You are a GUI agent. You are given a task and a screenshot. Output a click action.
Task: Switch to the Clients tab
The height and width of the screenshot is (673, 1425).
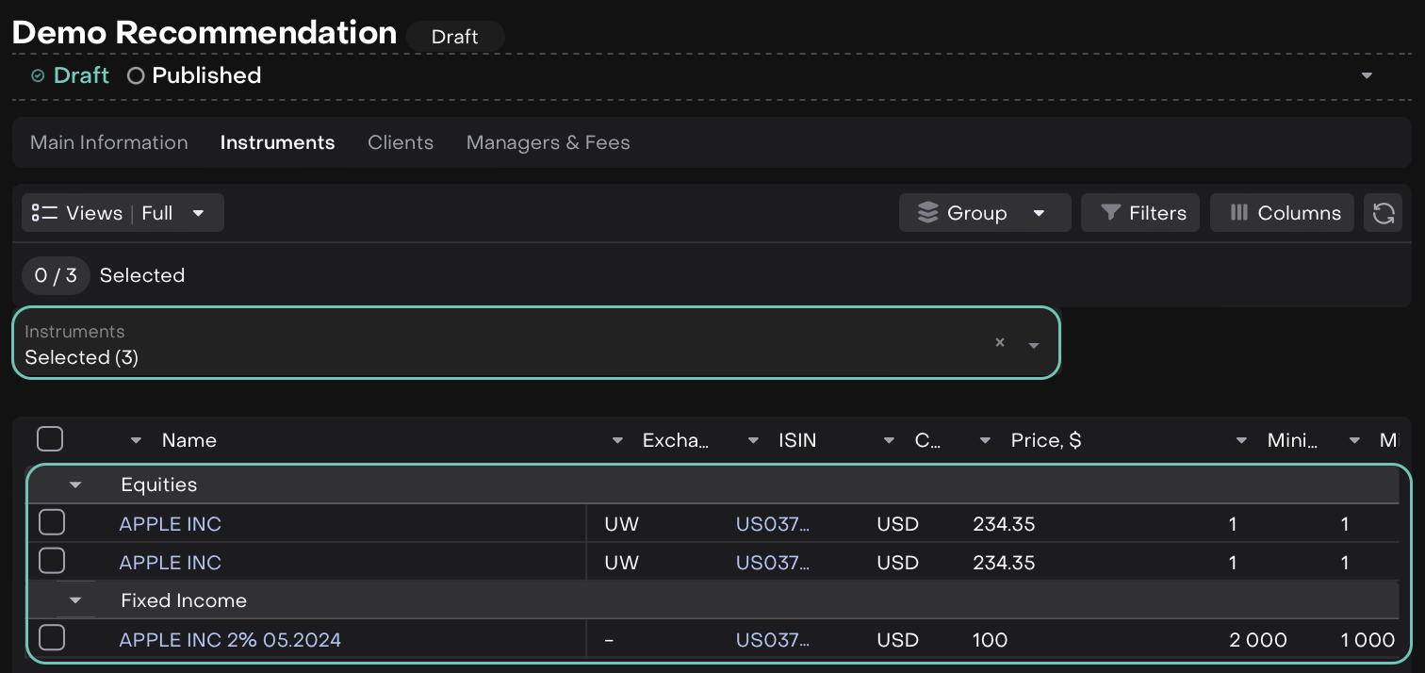401,142
